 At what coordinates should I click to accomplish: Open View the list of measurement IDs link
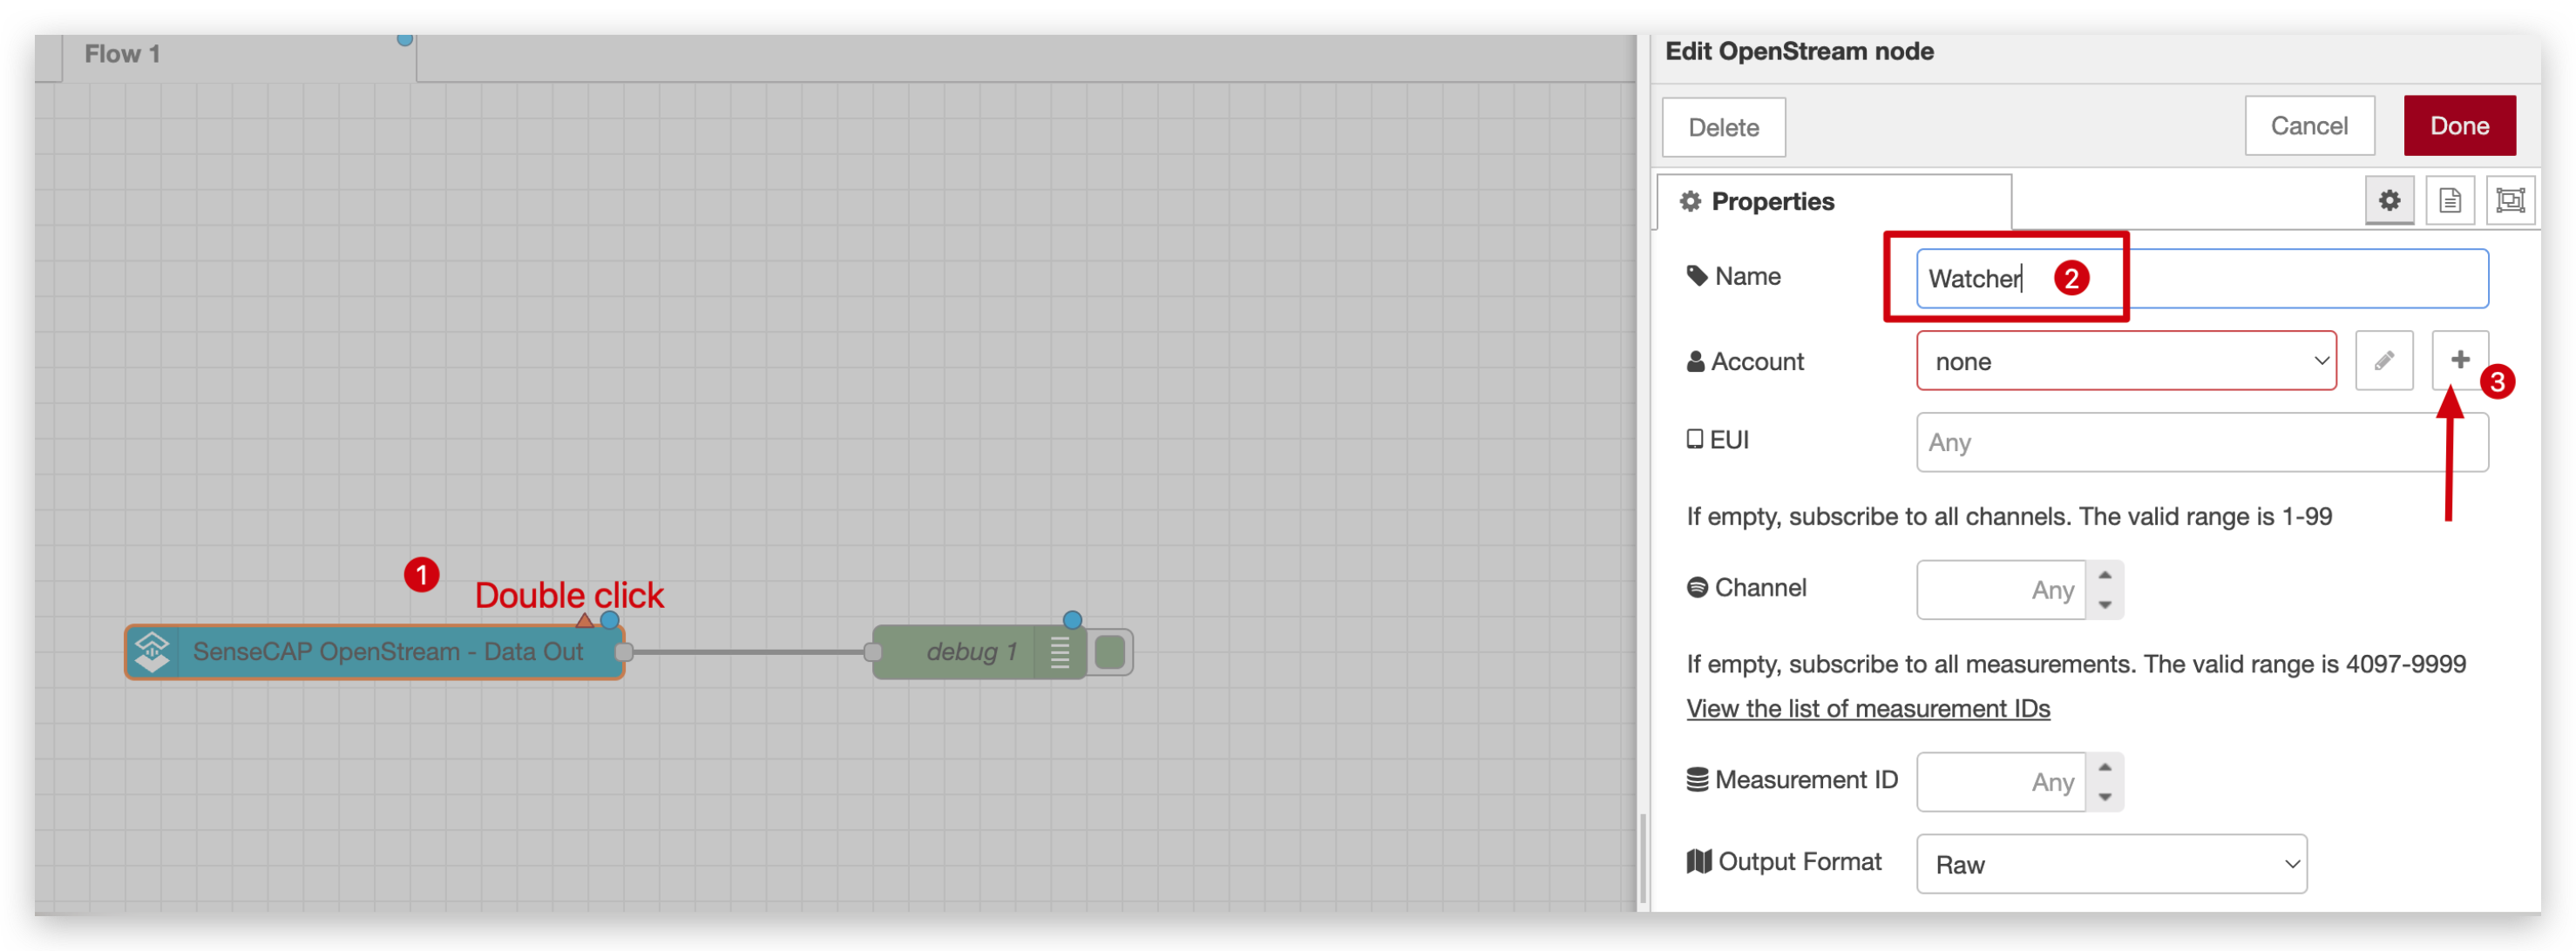[1867, 708]
